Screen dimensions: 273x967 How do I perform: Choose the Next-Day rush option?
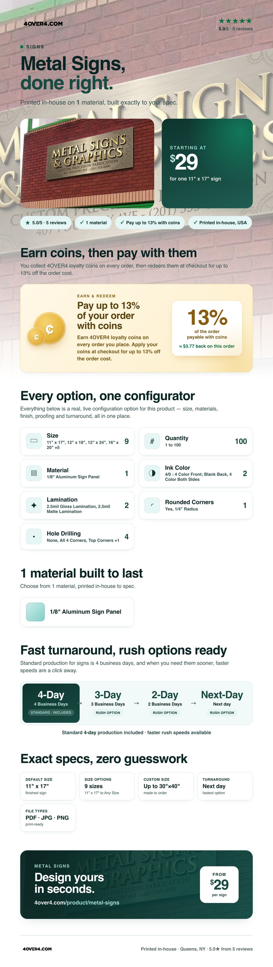pyautogui.click(x=222, y=703)
